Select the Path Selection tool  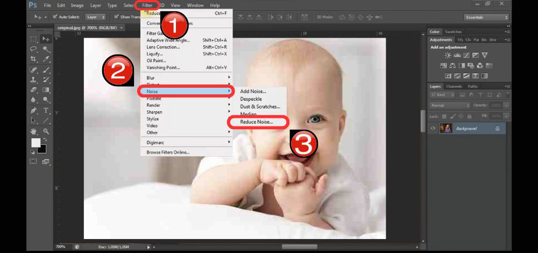point(33,121)
